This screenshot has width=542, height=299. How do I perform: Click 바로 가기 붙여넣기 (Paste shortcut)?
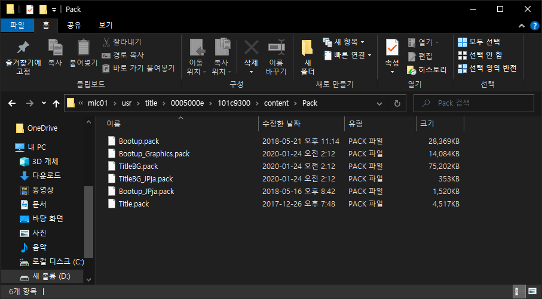(139, 69)
